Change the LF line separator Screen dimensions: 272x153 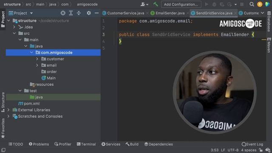point(223,150)
